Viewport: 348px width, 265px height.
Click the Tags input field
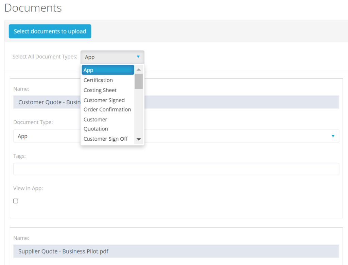pyautogui.click(x=176, y=169)
